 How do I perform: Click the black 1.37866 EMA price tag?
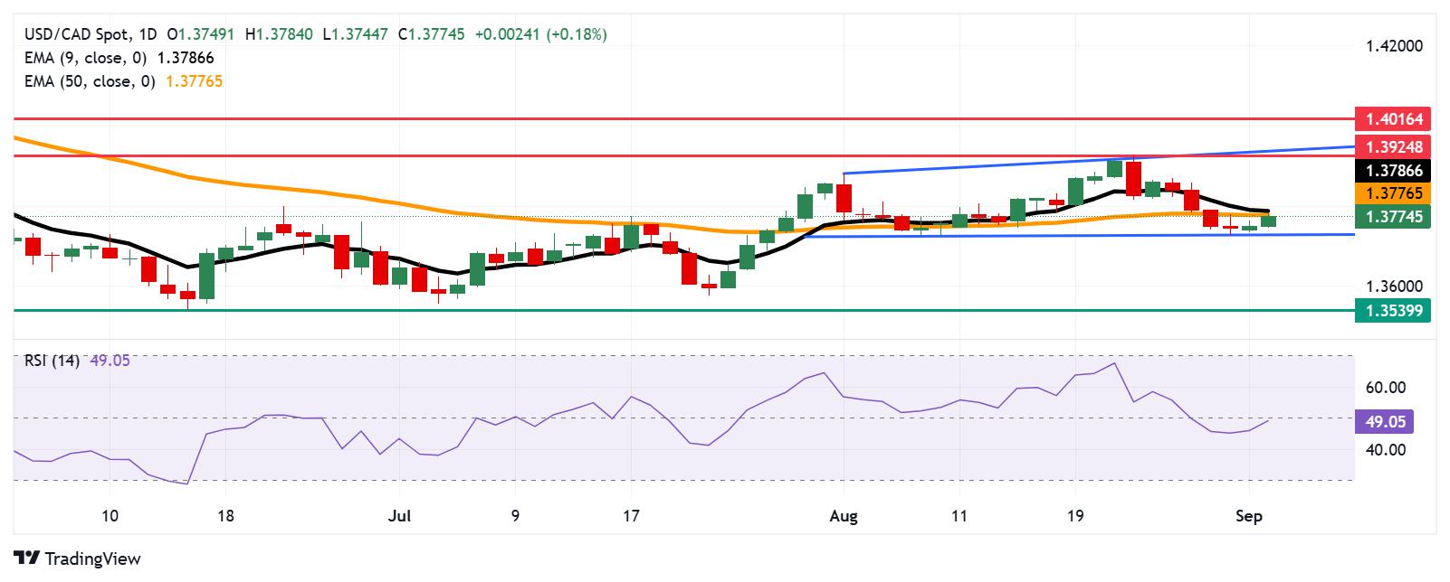click(x=1394, y=170)
